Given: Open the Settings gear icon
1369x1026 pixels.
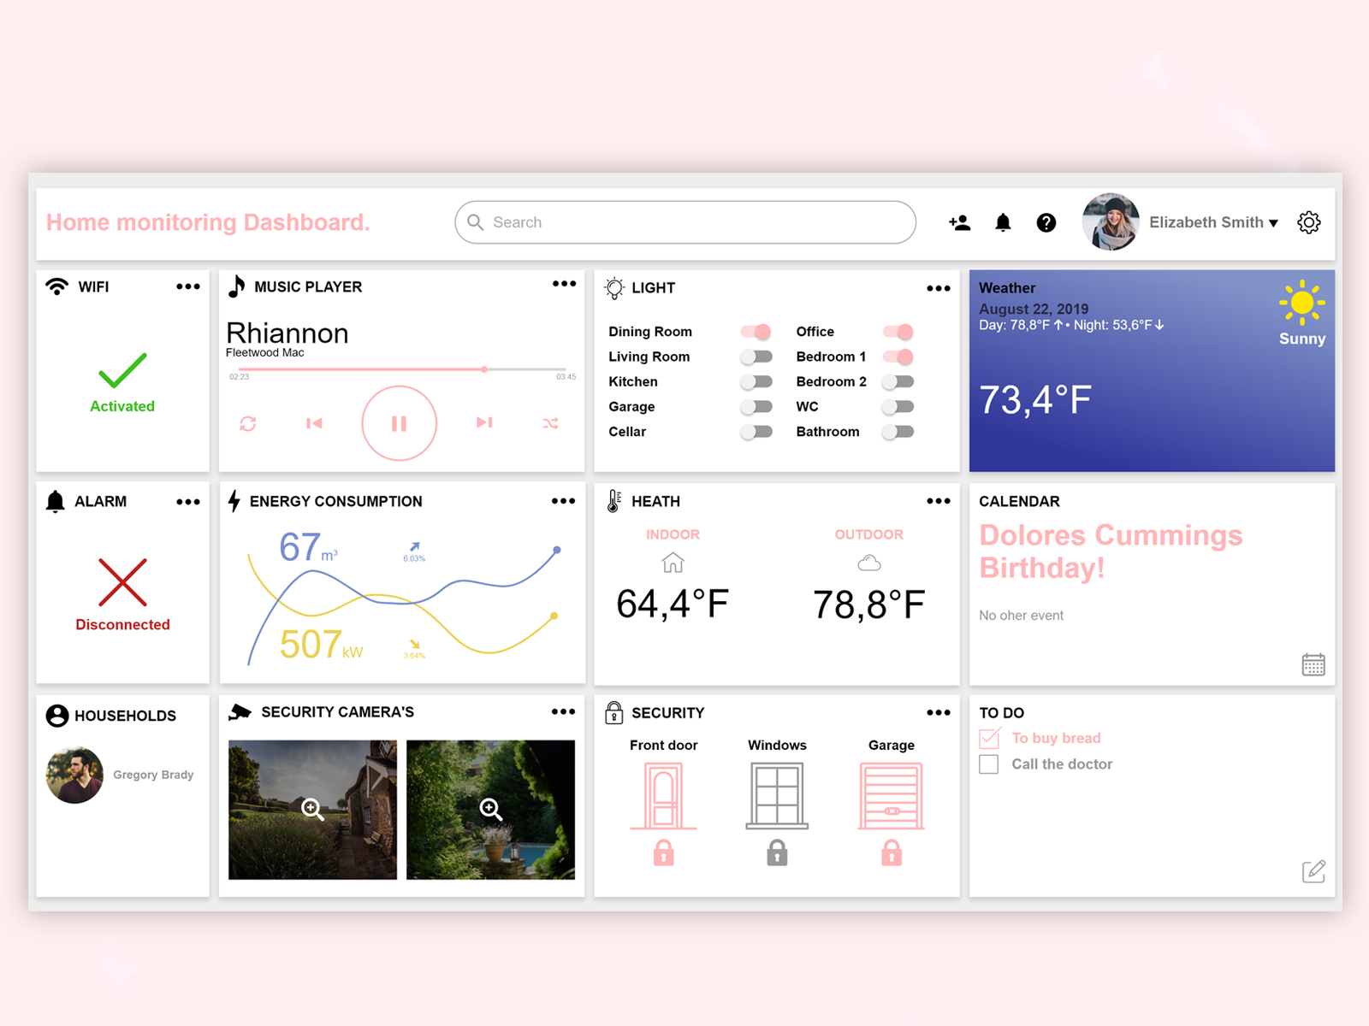Looking at the screenshot, I should [1308, 222].
